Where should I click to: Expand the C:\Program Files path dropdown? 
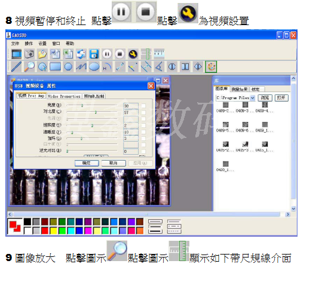253,98
